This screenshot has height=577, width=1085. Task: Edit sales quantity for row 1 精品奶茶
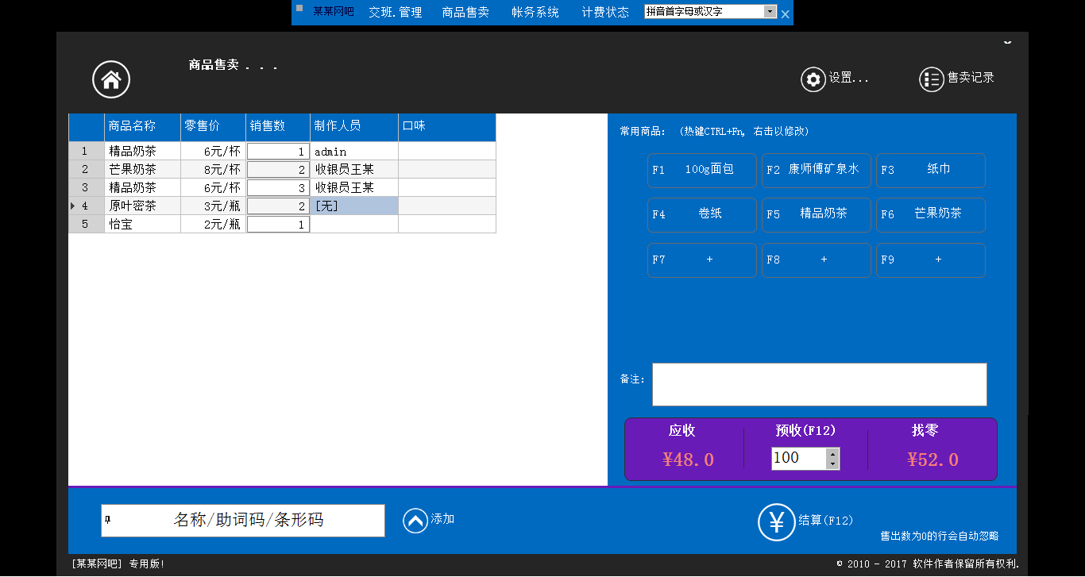coord(278,151)
